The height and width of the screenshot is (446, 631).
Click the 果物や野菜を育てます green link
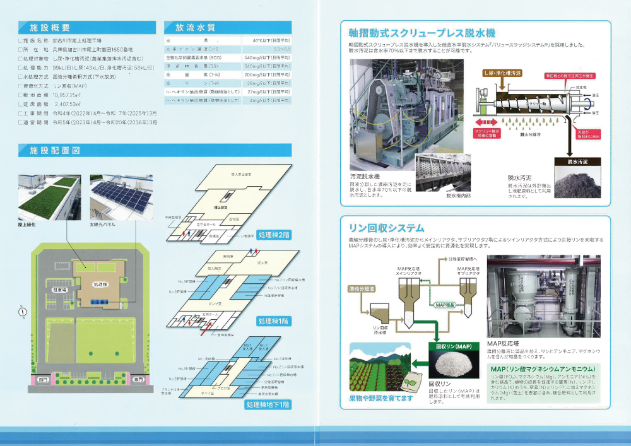pos(380,397)
